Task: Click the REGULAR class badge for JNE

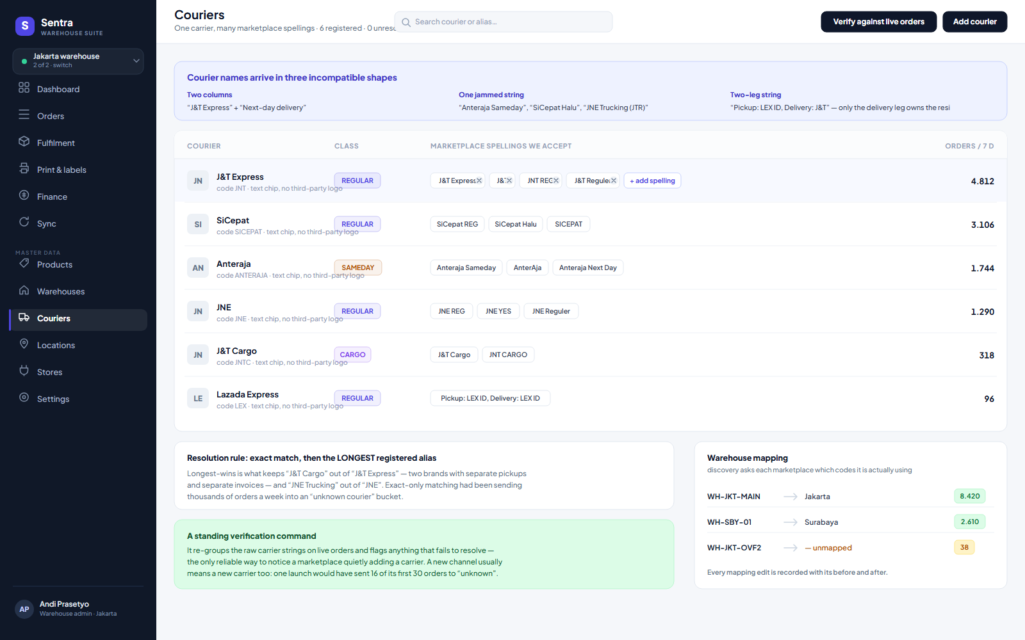Action: click(x=357, y=311)
